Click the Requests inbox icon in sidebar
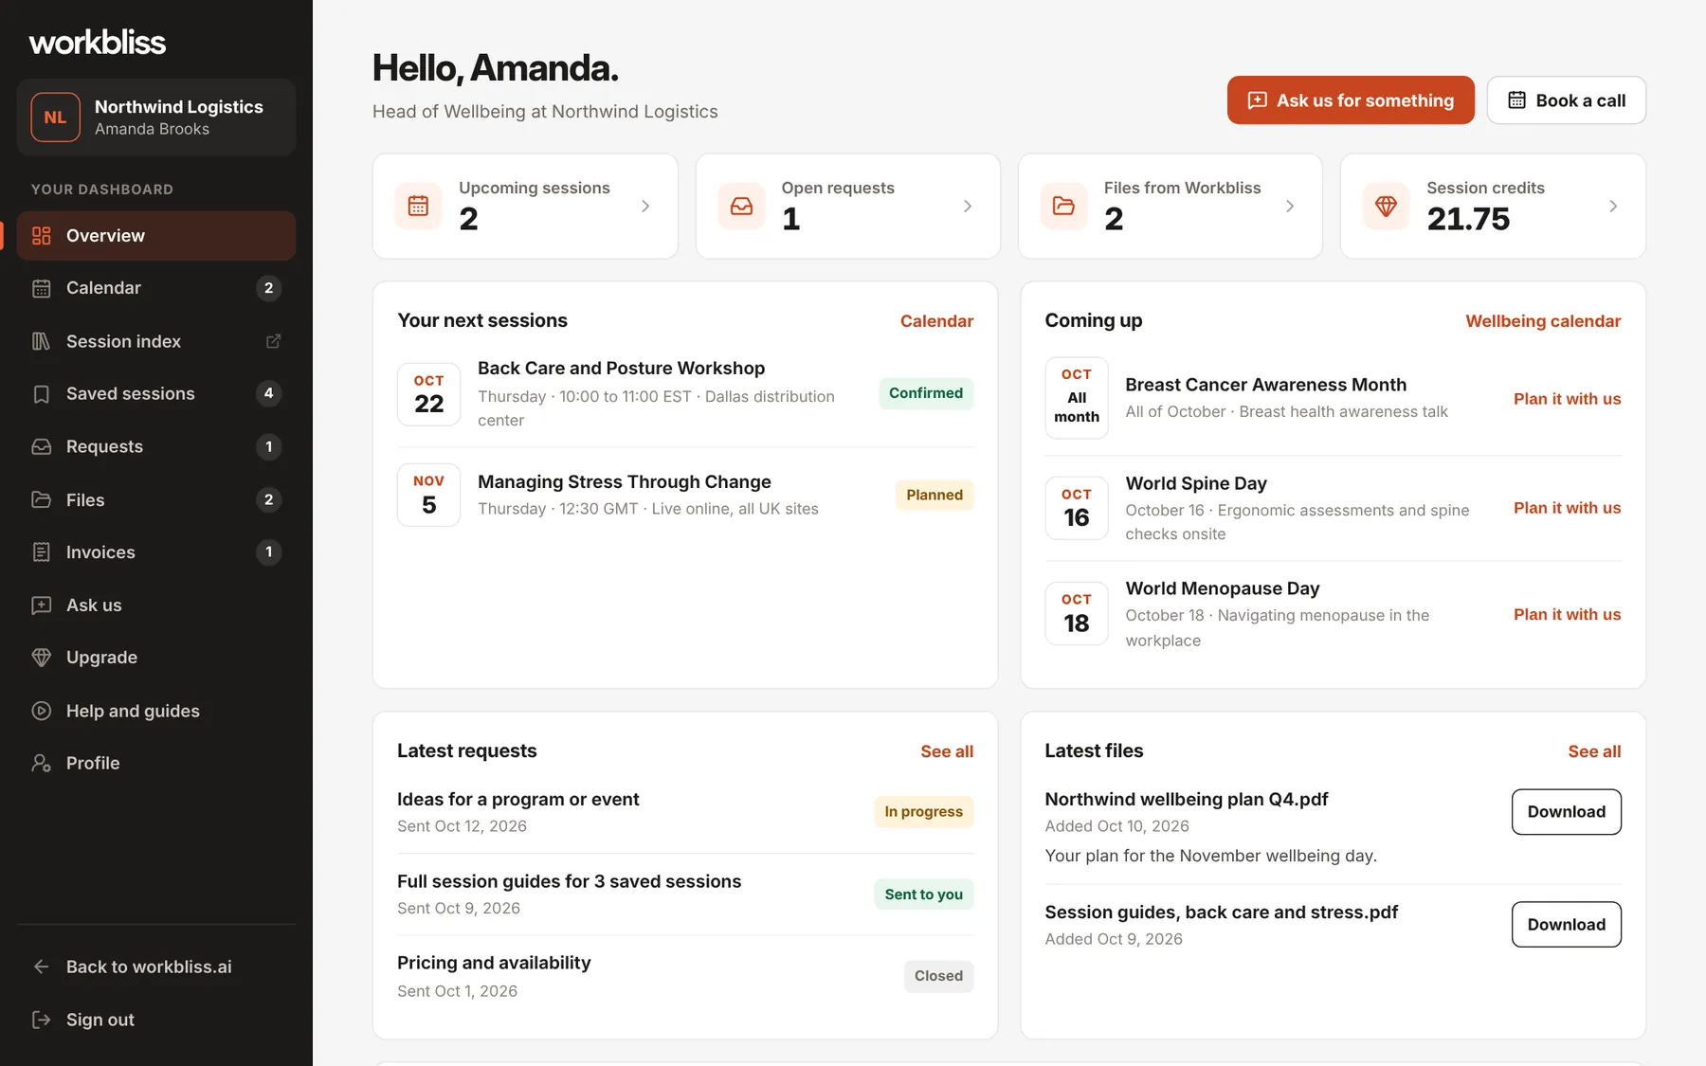This screenshot has height=1066, width=1706. click(41, 446)
